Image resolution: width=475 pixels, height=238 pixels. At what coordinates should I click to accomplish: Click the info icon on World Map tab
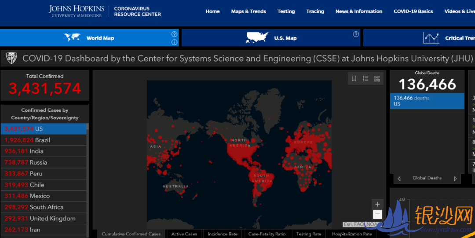175,42
